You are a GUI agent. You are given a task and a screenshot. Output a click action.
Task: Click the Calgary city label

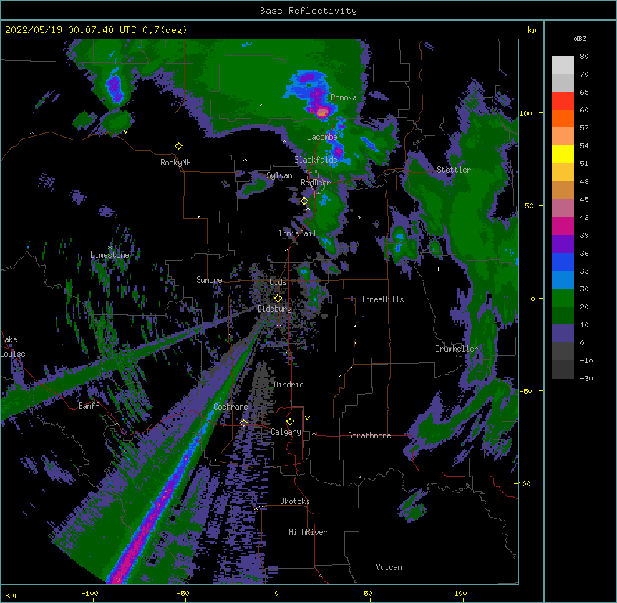tap(286, 432)
